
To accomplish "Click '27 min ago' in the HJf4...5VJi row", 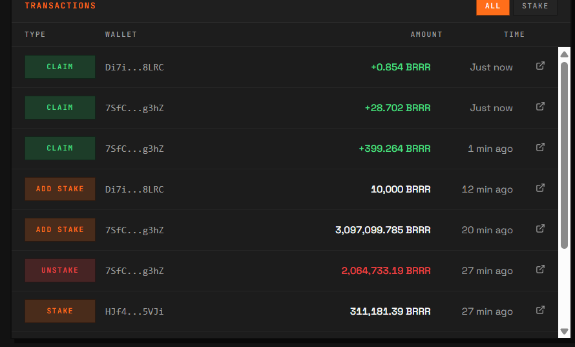I will [487, 311].
